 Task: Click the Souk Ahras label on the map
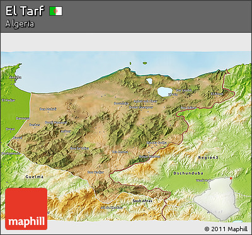pyautogui.click(x=142, y=201)
